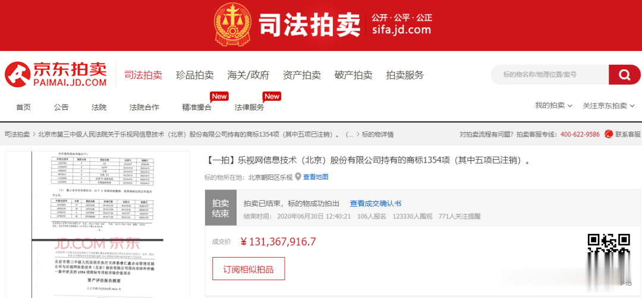Viewport: 642px width, 298px height.
Task: Open 法律服务 with New badge
Action: (x=249, y=107)
